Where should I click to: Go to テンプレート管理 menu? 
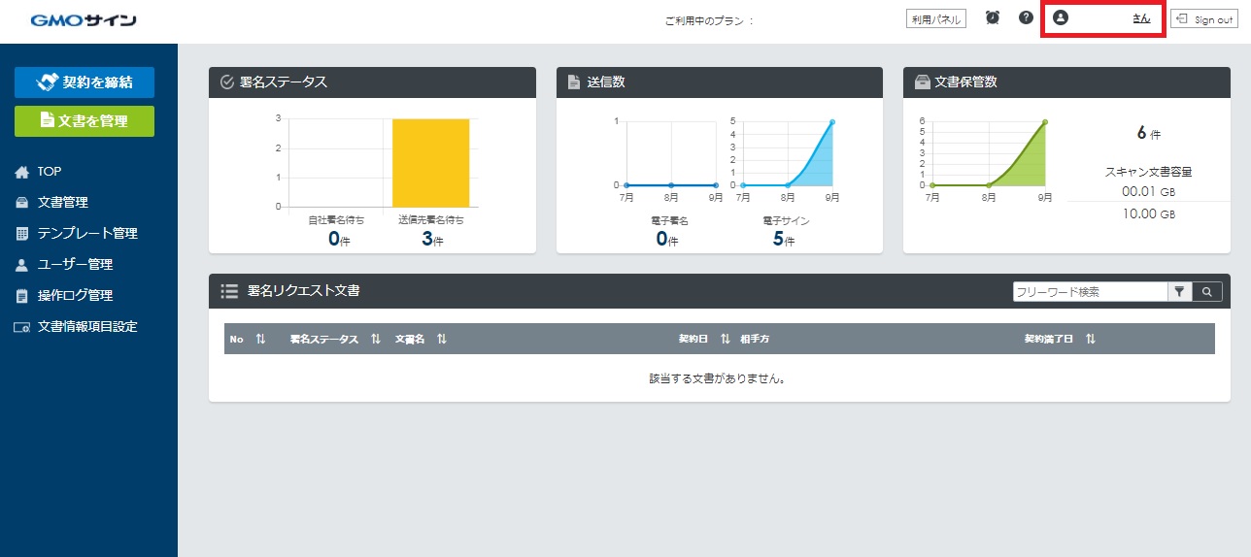pos(86,234)
